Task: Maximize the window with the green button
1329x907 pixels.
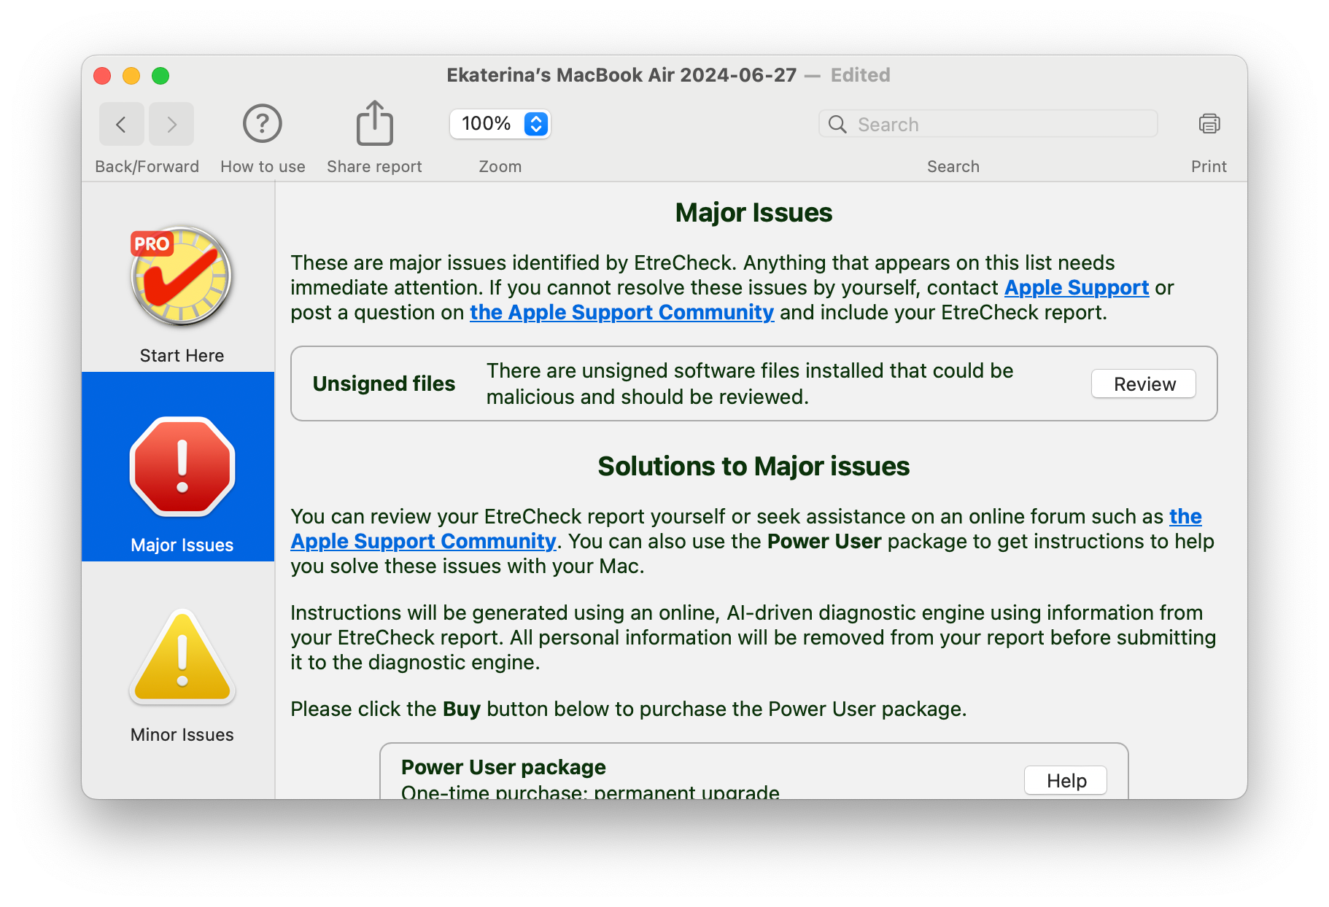Action: (x=160, y=76)
